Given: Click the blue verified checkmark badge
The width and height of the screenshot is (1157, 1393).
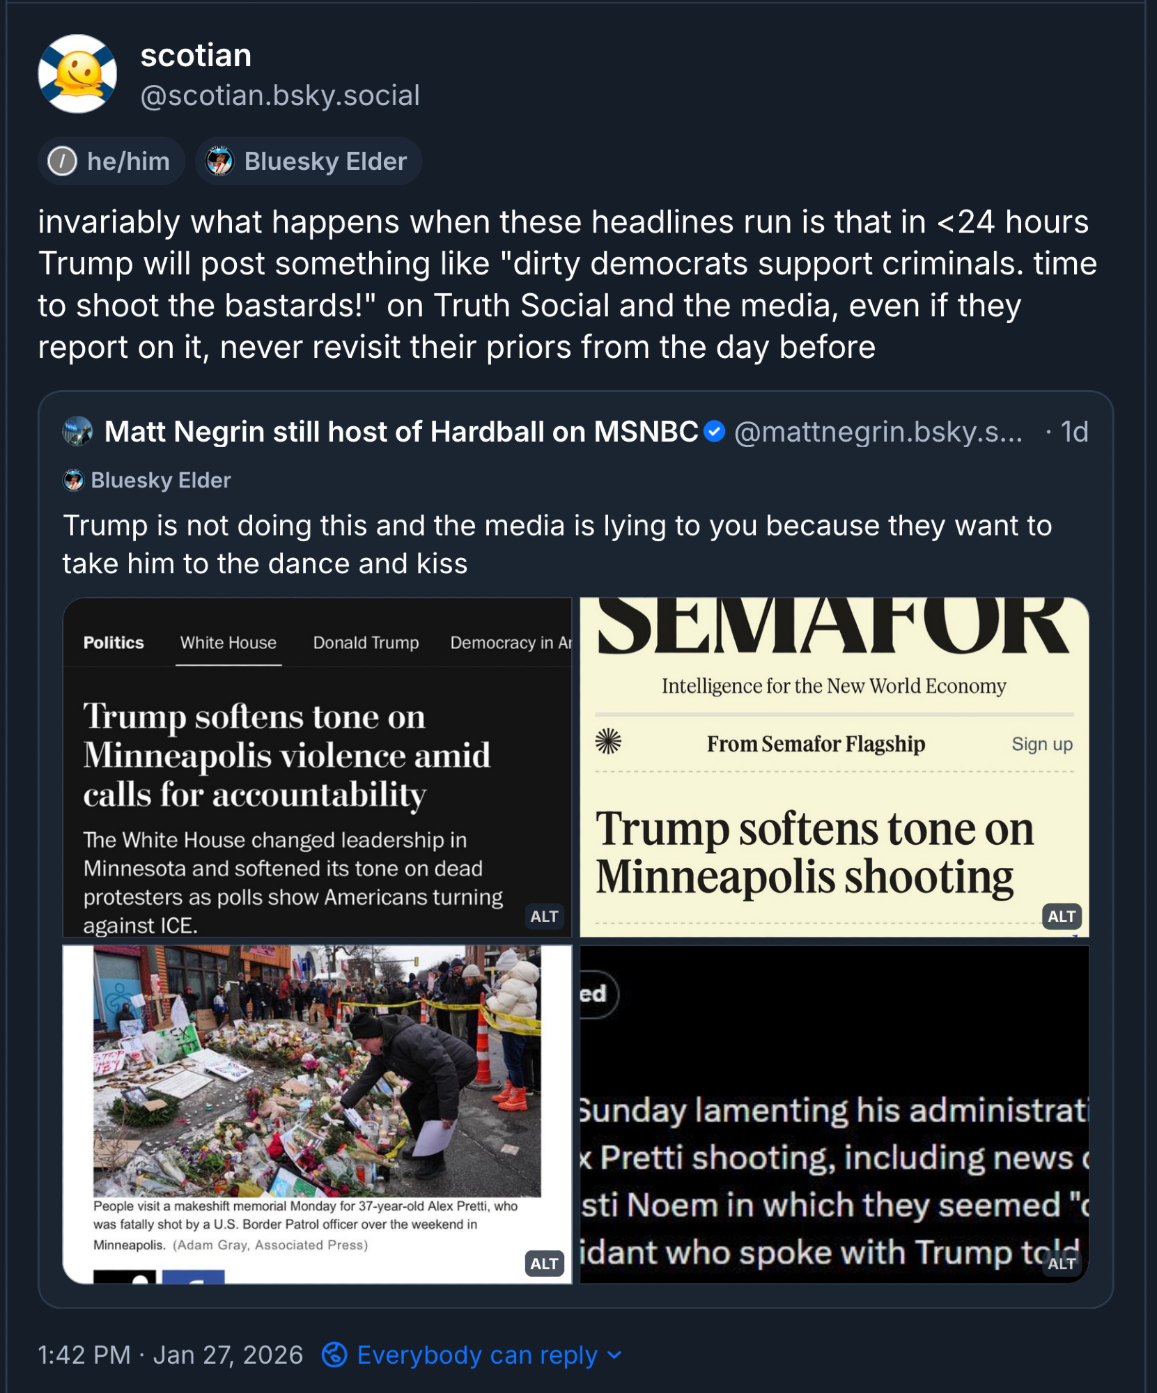Looking at the screenshot, I should click(714, 432).
